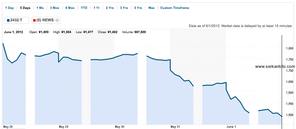Click the High ¥1,504 value
Viewport: 296px width, 129px height.
(x=62, y=32)
